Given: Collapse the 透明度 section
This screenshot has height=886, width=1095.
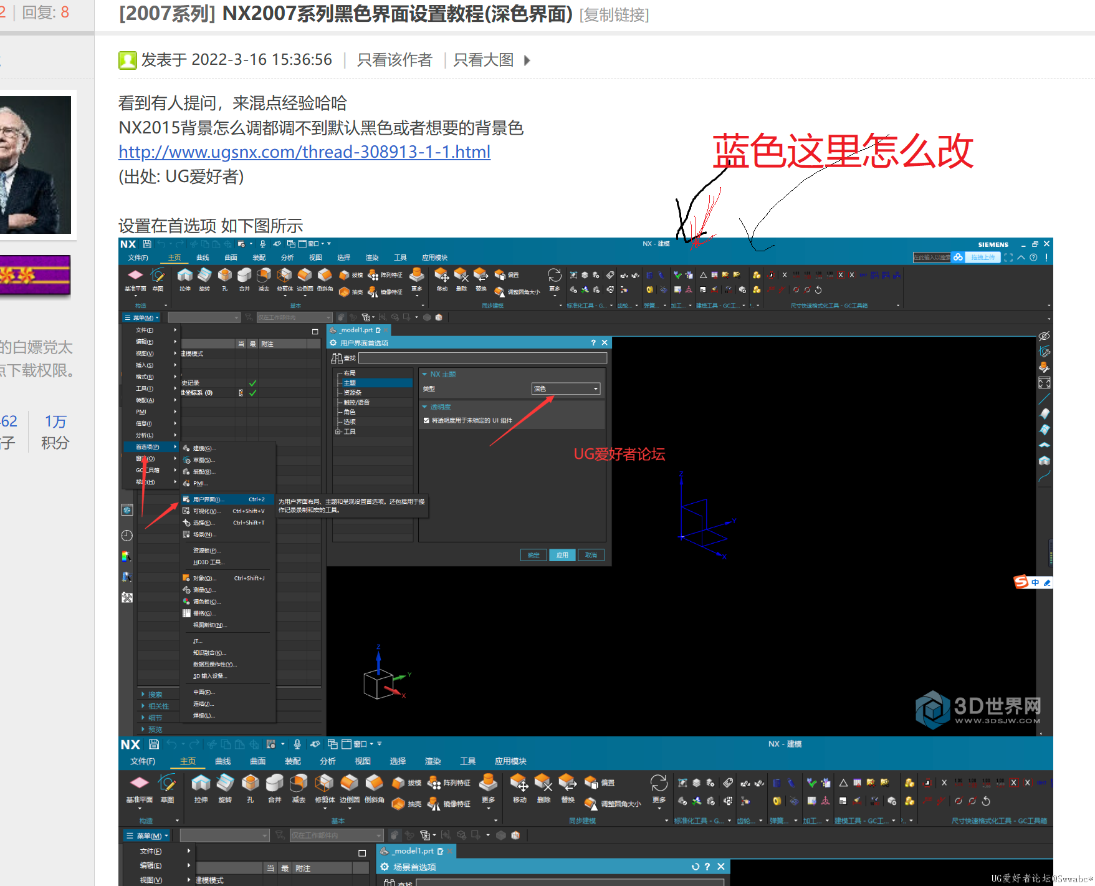Looking at the screenshot, I should tap(424, 407).
